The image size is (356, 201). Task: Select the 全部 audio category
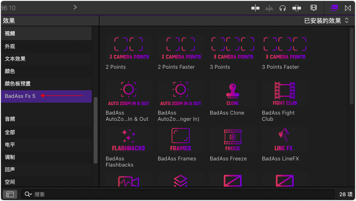click(46, 132)
